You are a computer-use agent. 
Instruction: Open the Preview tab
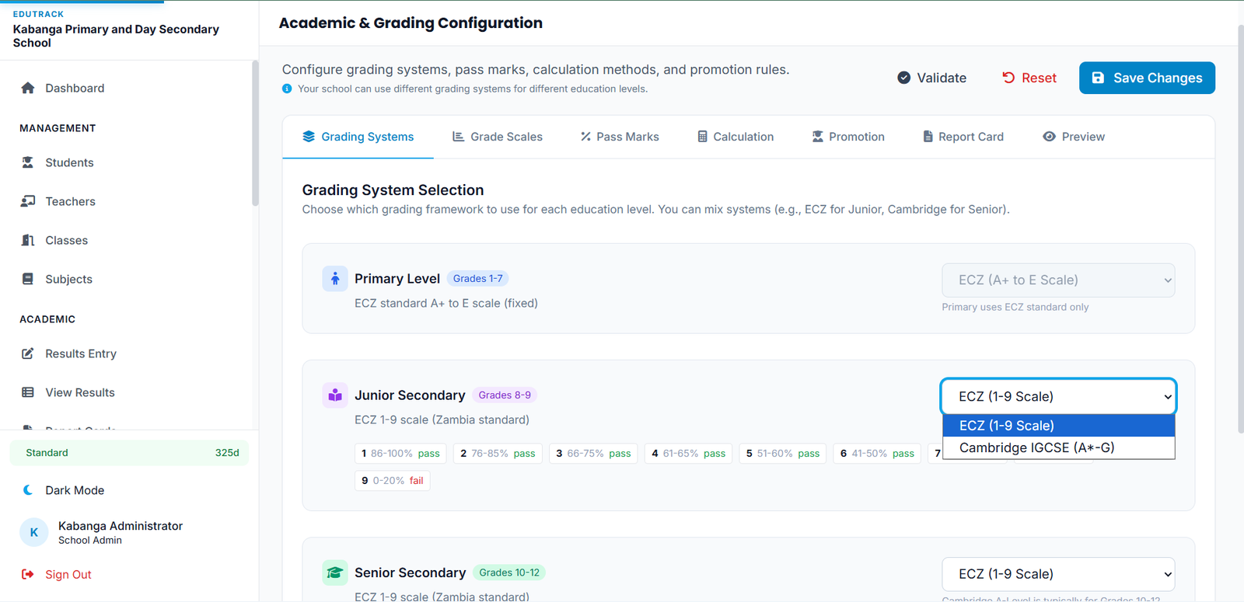coord(1074,137)
